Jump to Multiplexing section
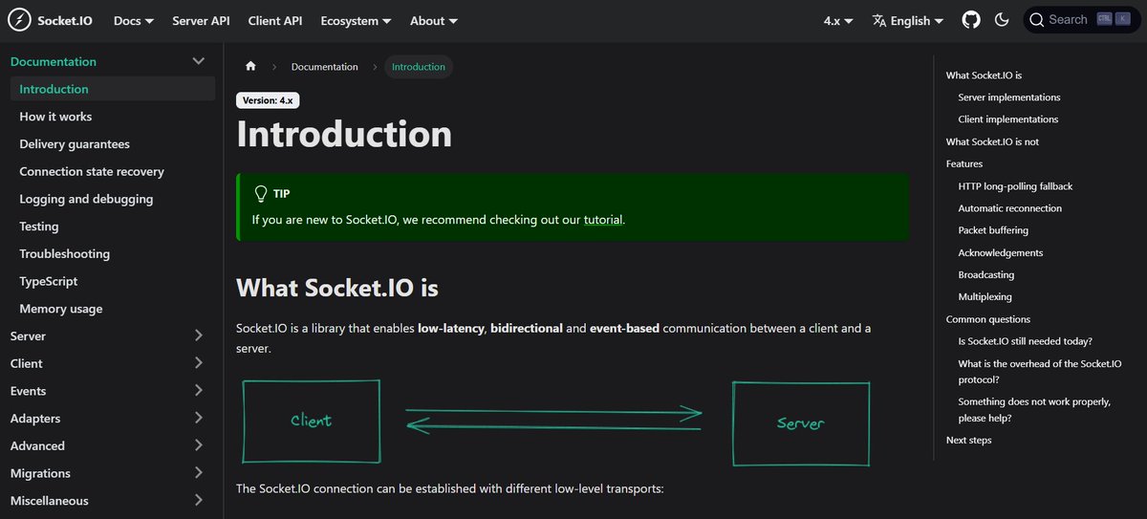The height and width of the screenshot is (519, 1147). click(985, 297)
